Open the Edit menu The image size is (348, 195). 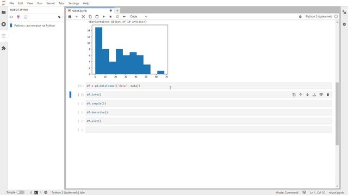[x=20, y=3]
